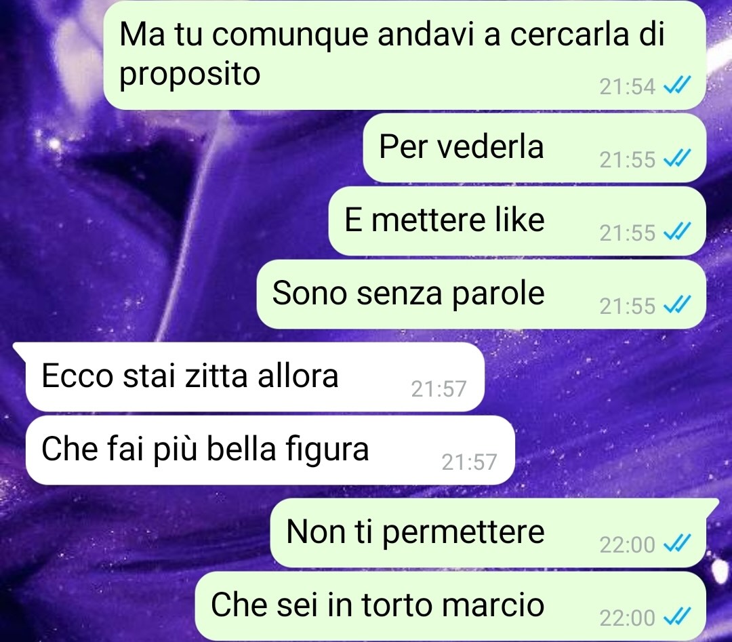The height and width of the screenshot is (642, 732).
Task: Tap the 'Che sei in torto marcio' message
Action: click(x=451, y=606)
